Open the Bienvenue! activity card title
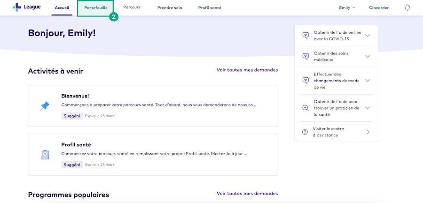 75,96
